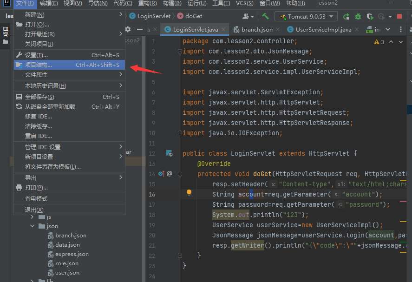The width and height of the screenshot is (412, 282).
Task: Click 退出(X) to exit IDE
Action: coord(69,210)
